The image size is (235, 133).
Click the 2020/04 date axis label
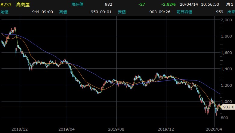click(x=214, y=129)
